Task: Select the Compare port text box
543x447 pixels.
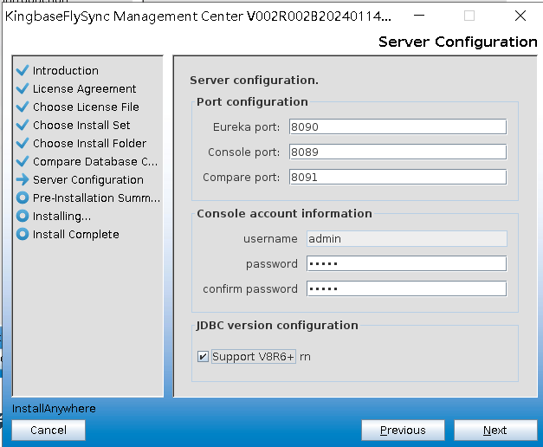Action: point(397,178)
